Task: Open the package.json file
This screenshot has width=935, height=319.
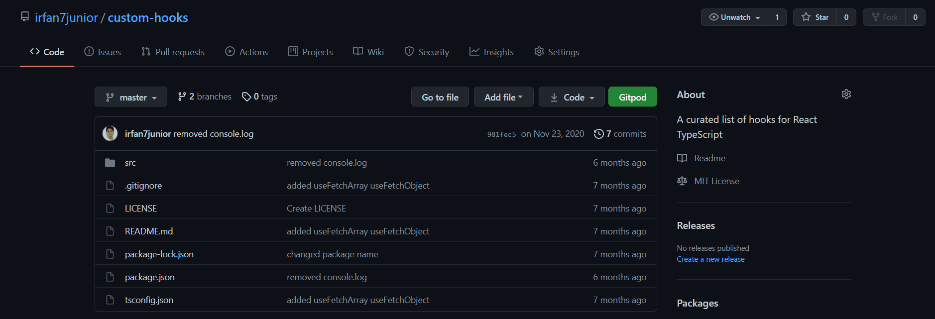Action: click(x=150, y=277)
